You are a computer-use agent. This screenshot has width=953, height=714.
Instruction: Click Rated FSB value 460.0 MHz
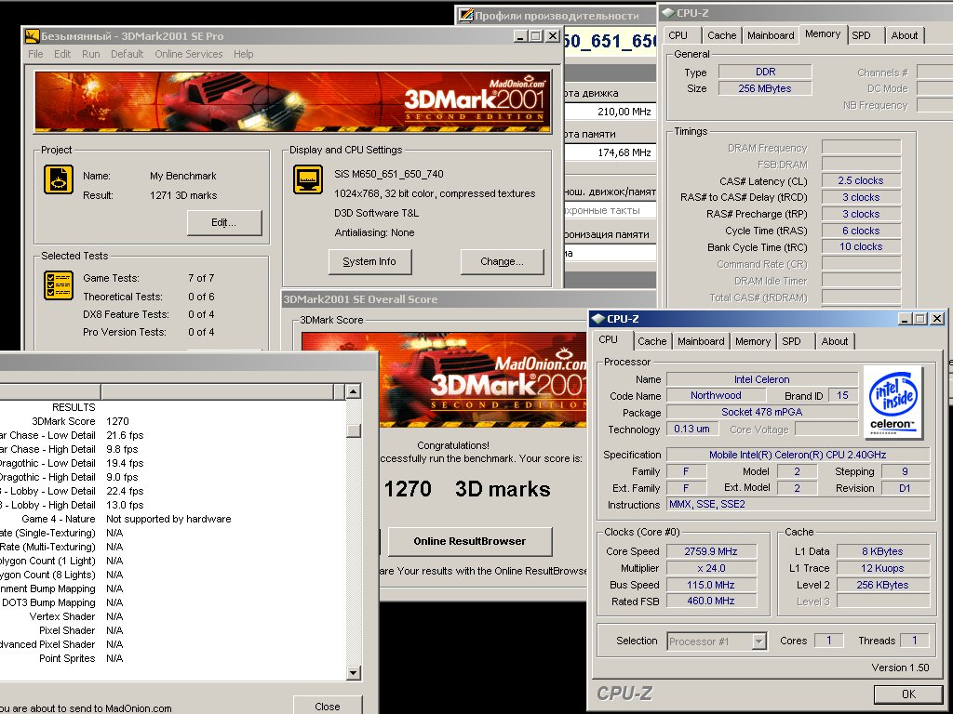pyautogui.click(x=711, y=601)
